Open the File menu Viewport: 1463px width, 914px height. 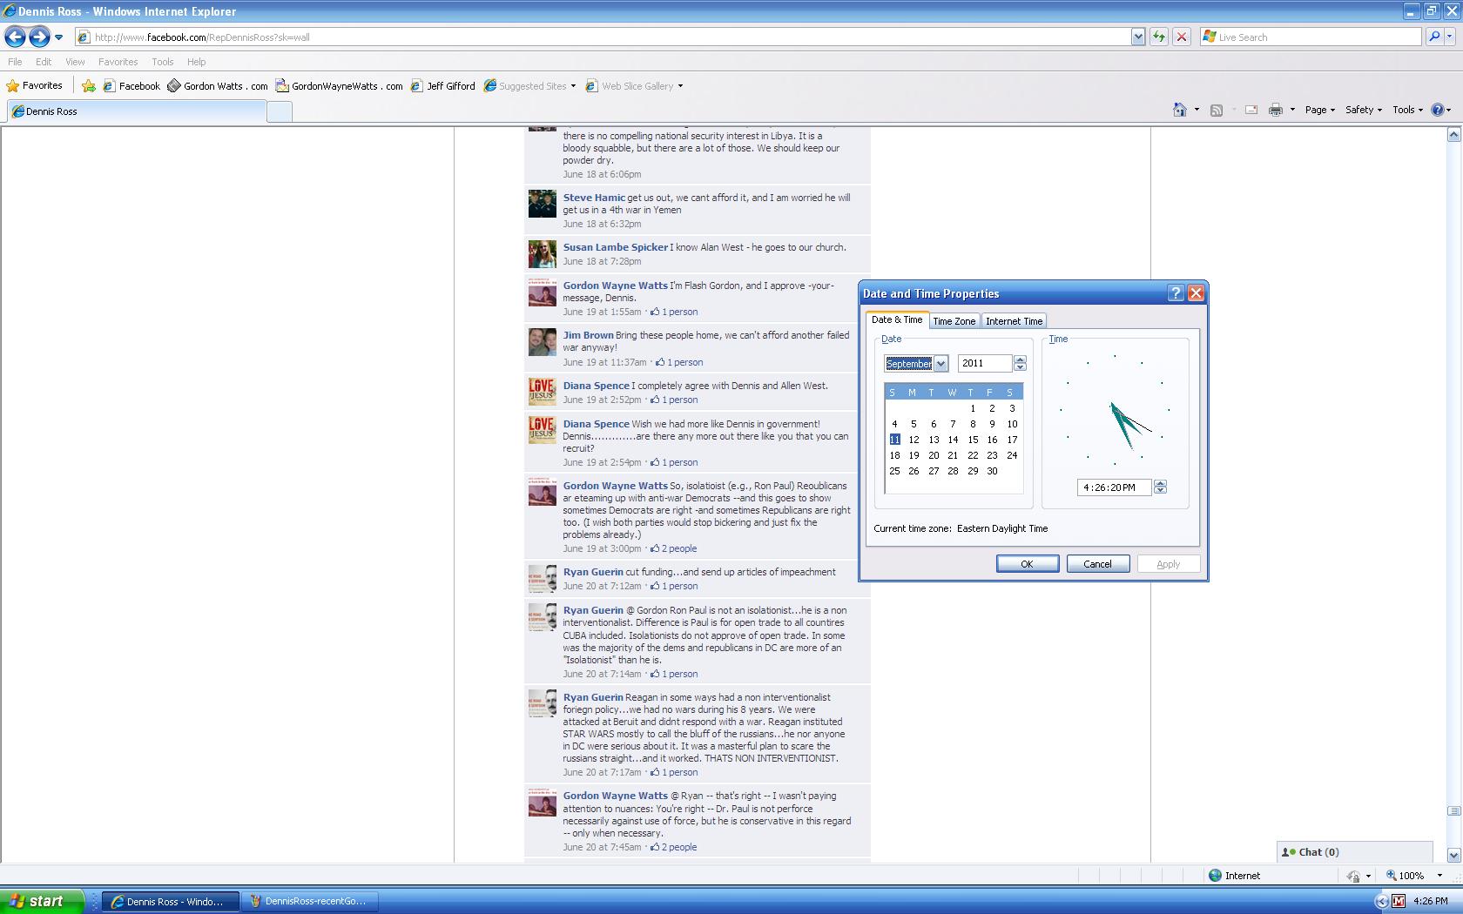click(15, 62)
